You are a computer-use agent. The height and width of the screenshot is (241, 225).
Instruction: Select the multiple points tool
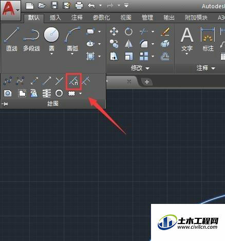59,81
